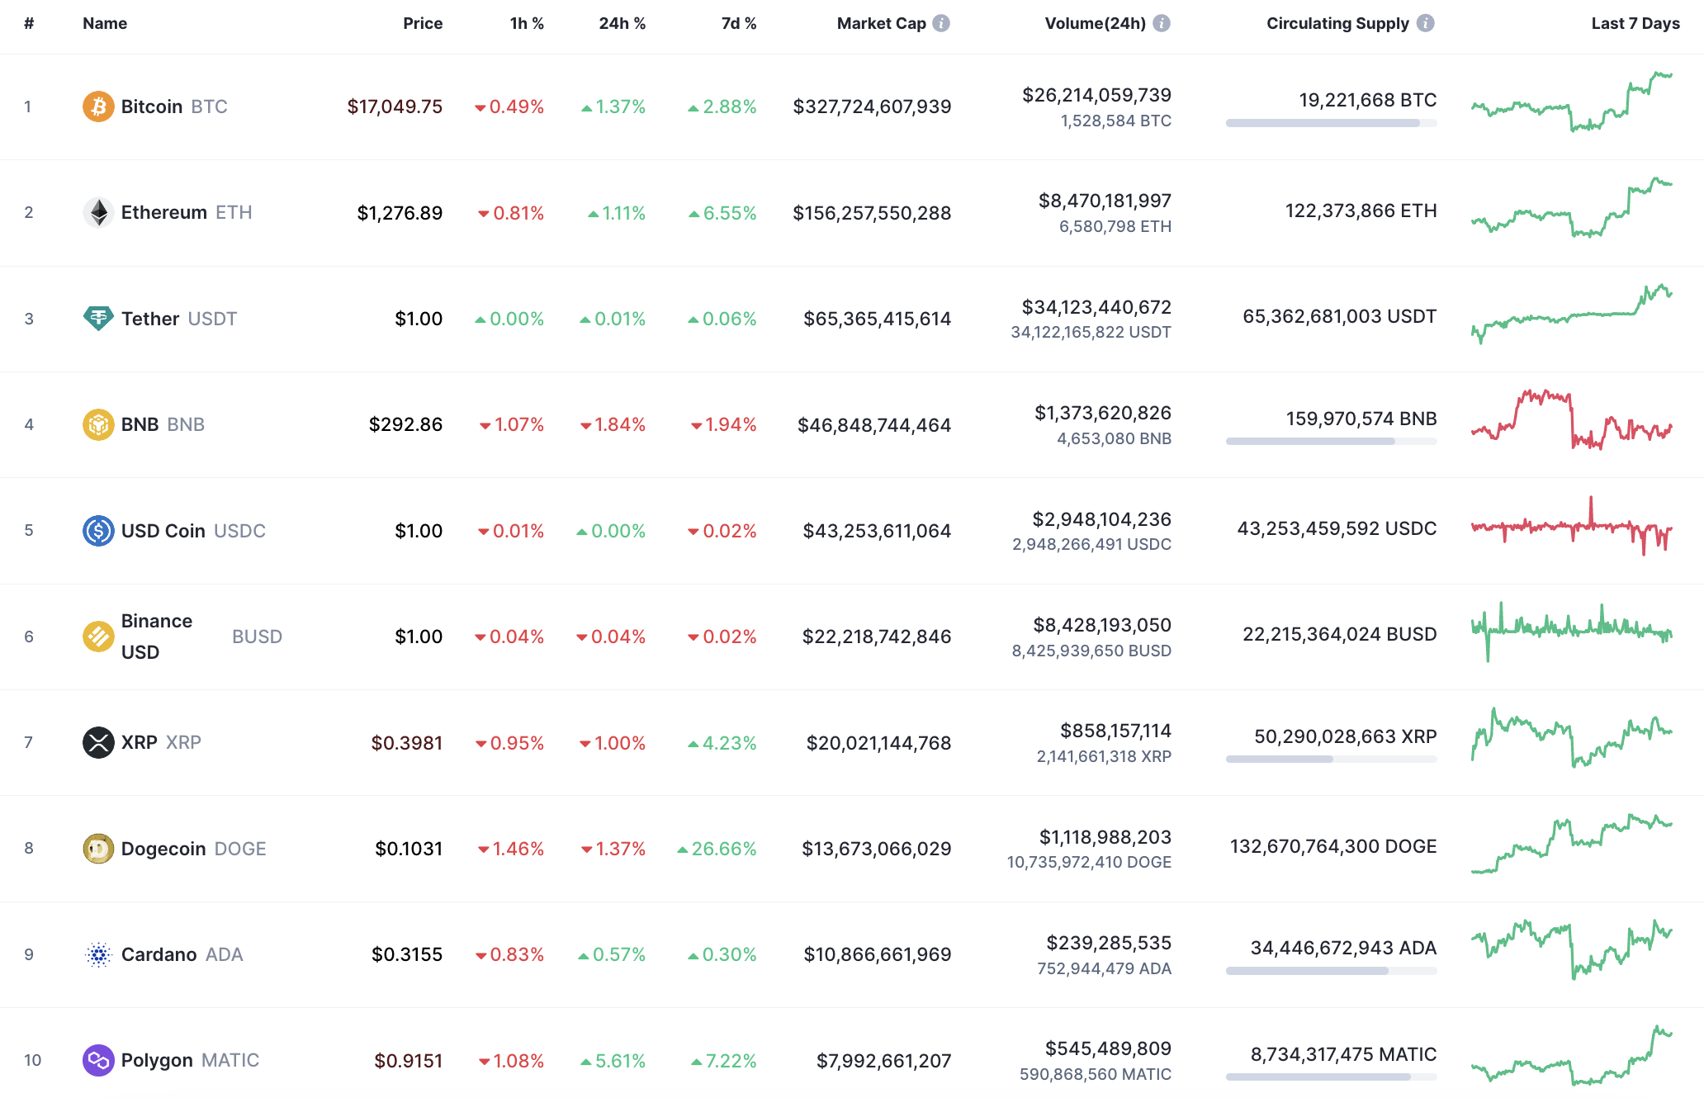Click the USD Coin USDC icon
The height and width of the screenshot is (1098, 1704).
(x=98, y=531)
